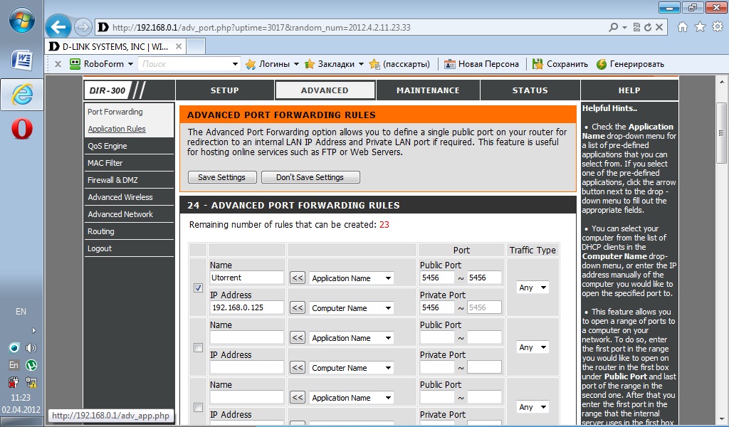Click Don't Save Settings button
Screen dimensions: 729x427
tap(310, 177)
